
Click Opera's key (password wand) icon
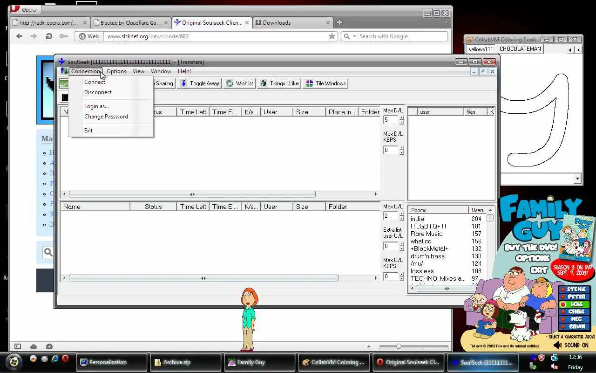click(63, 36)
